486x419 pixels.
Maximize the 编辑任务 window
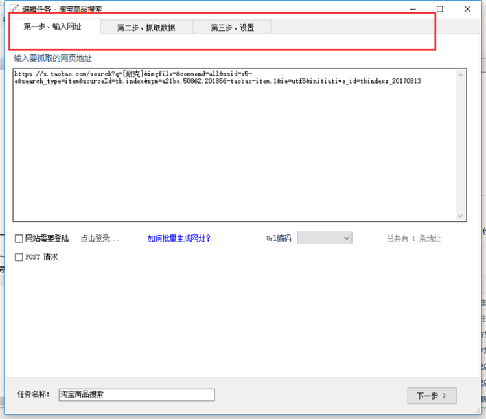point(440,9)
